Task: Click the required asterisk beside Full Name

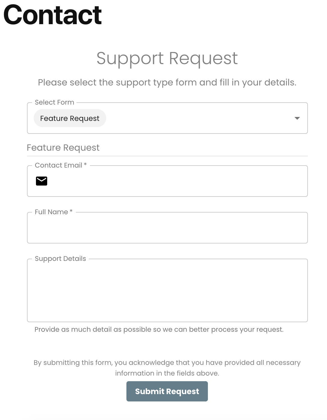Action: [71, 211]
